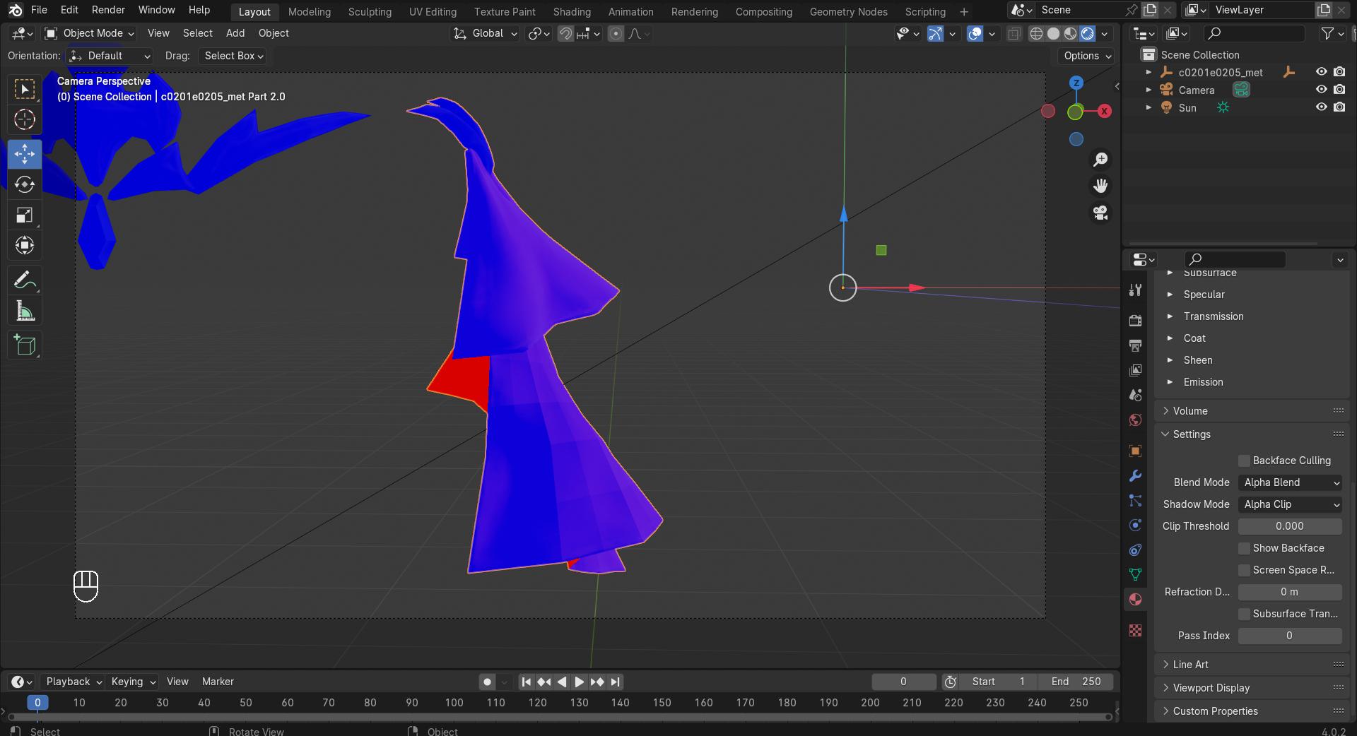Open the Tool properties tab
Viewport: 1357px width, 736px height.
pos(1135,290)
